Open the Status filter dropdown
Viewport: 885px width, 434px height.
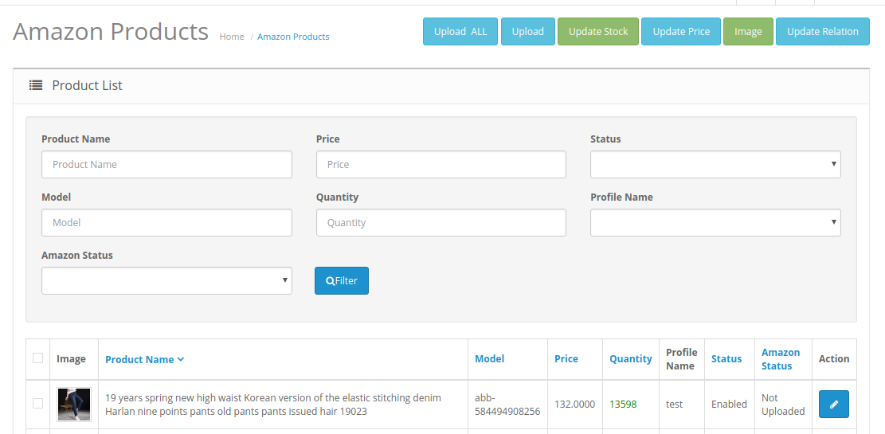click(715, 165)
